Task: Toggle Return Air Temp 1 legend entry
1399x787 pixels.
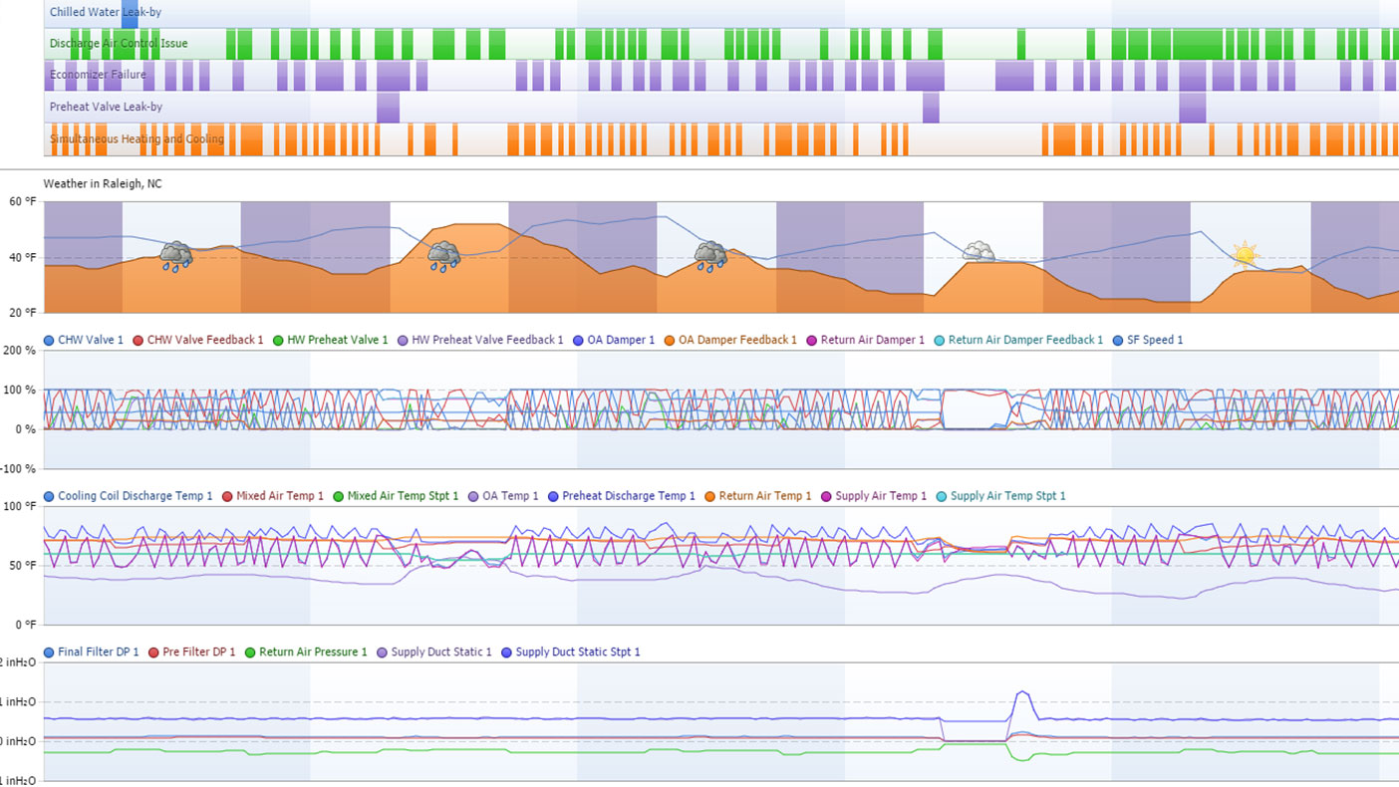Action: [758, 496]
